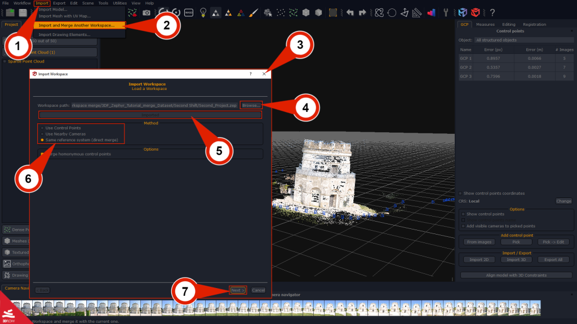577x324 pixels.
Task: Click the MASD toolbar icon
Action: [189, 12]
